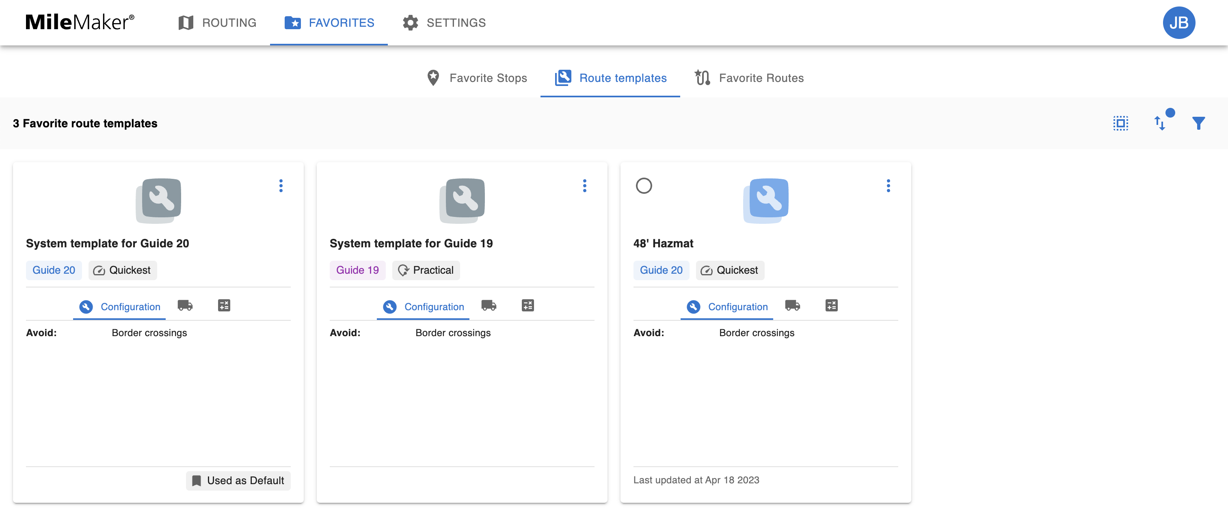Click Border crossings on Guide 19 system template
The width and height of the screenshot is (1228, 519).
pyautogui.click(x=453, y=333)
